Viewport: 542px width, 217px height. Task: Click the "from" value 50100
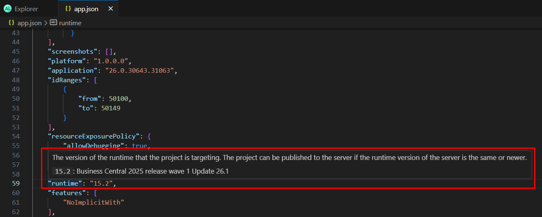tap(118, 99)
